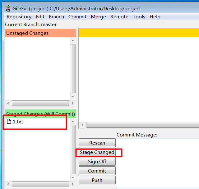The width and height of the screenshot is (199, 189).
Task: Click the Unstaged Changes horizontal scrollbar thumb
Action: click(40, 104)
